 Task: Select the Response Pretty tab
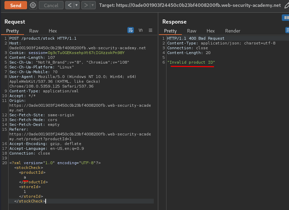pos(170,31)
